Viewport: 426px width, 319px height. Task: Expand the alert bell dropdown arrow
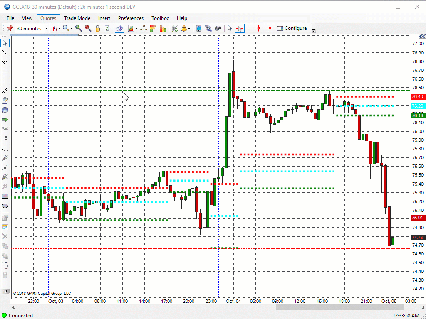189,29
